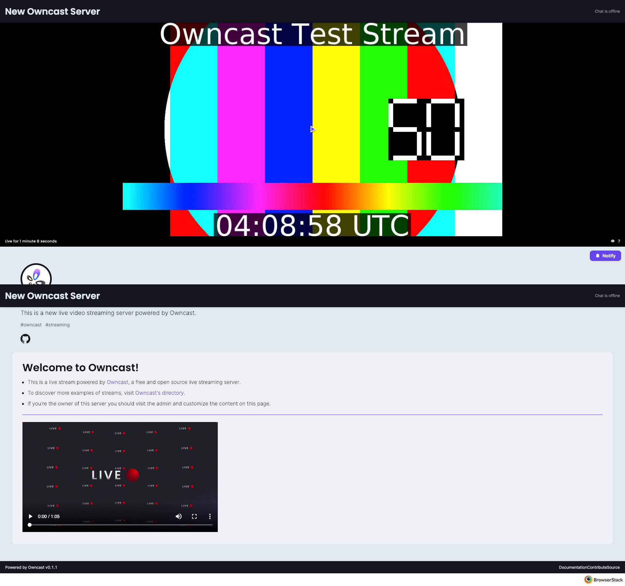
Task: Open the Source footer link
Action: click(x=613, y=567)
